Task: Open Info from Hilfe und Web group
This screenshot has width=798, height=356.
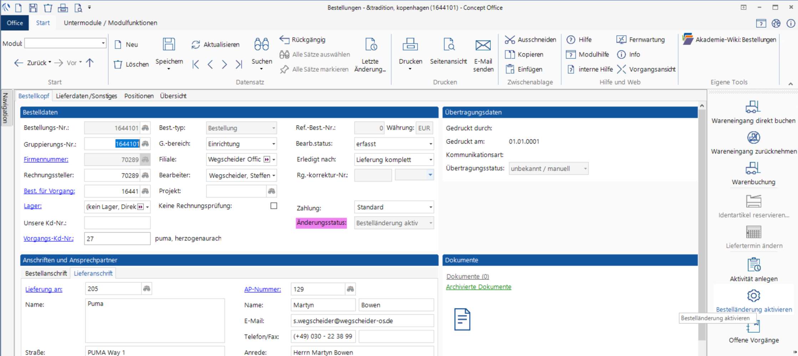Action: (x=628, y=54)
